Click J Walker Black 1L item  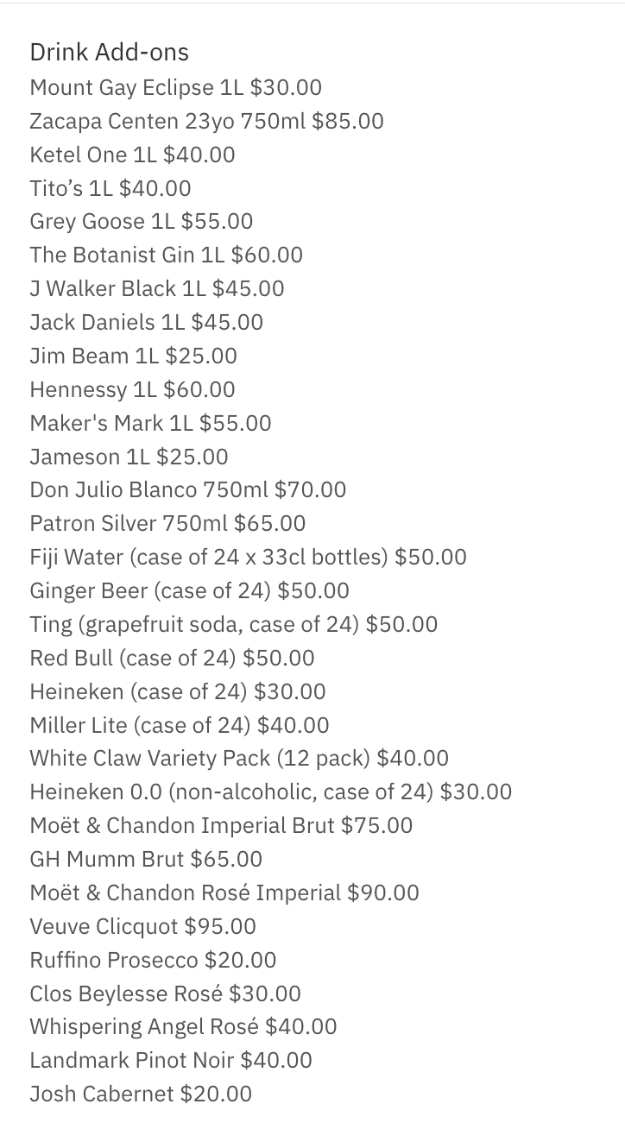156,289
